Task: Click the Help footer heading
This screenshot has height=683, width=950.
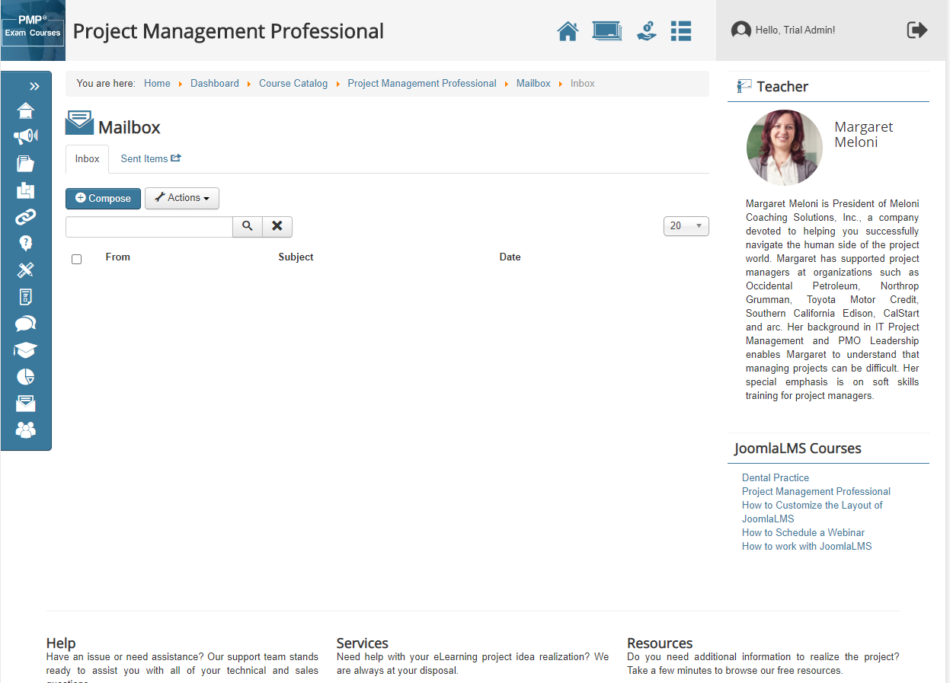Action: click(x=61, y=643)
